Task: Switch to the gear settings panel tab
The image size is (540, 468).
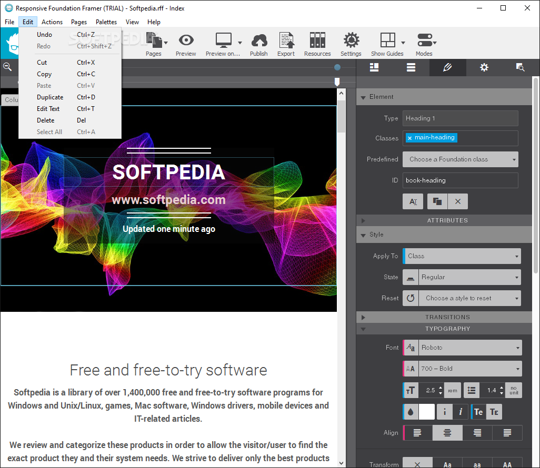Action: (484, 67)
